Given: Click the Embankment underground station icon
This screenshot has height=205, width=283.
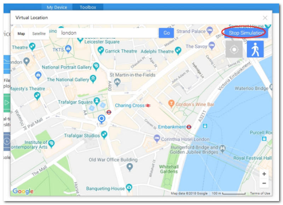Looking at the screenshot, I should [189, 127].
